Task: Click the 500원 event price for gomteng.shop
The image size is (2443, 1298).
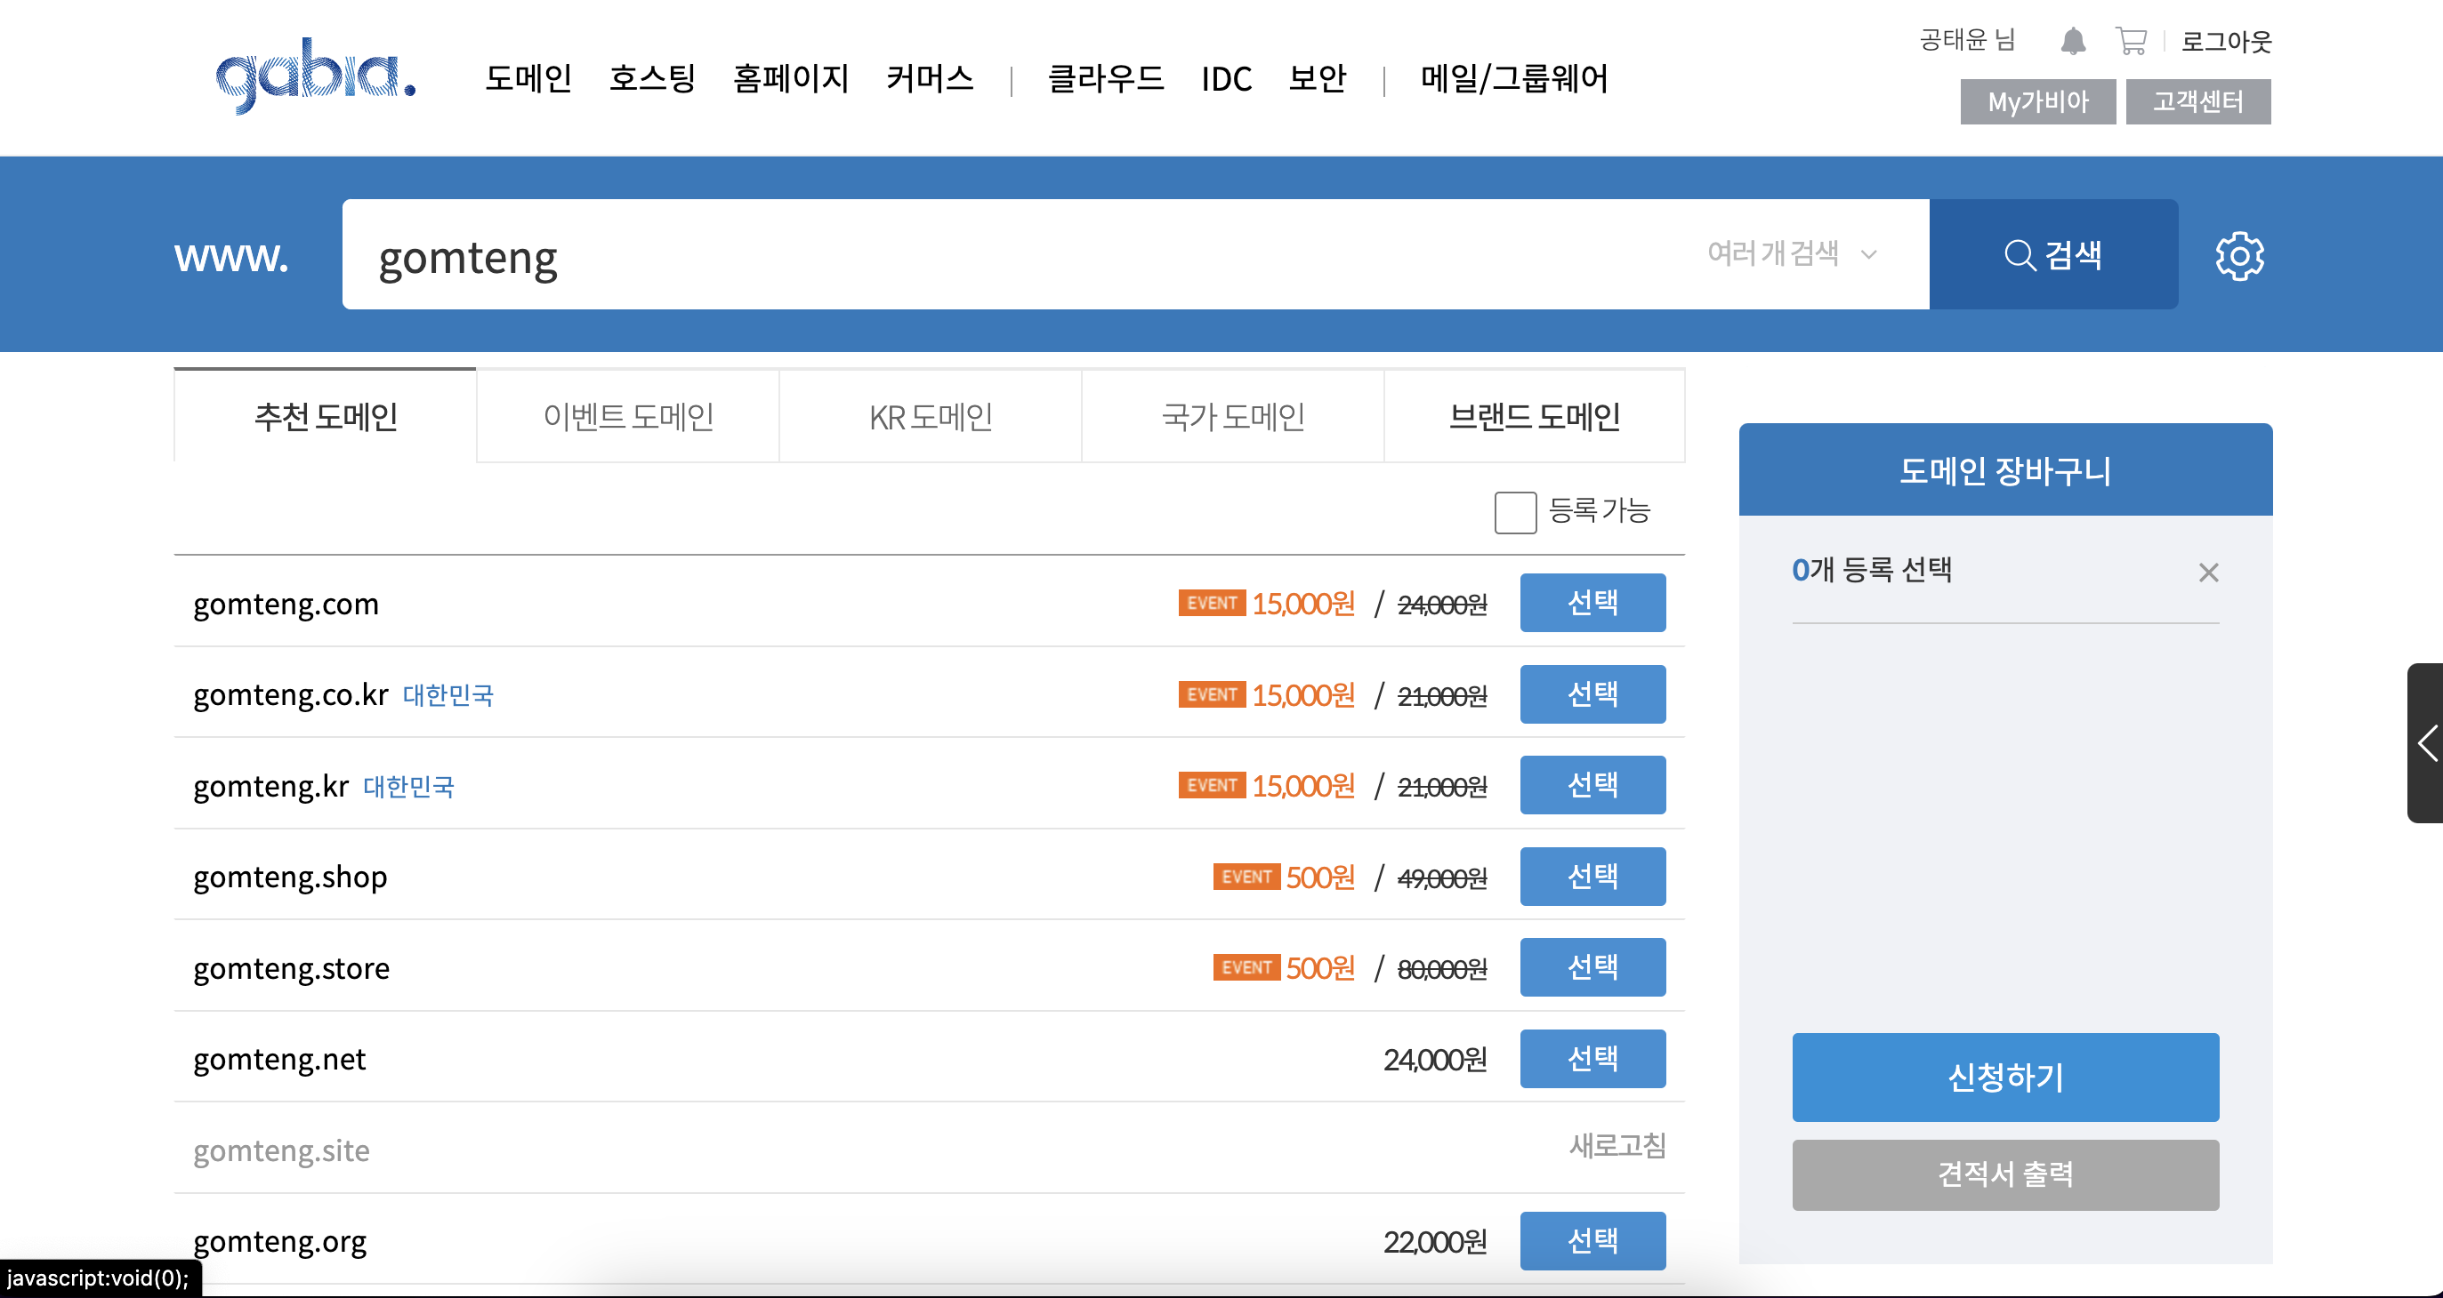Action: tap(1320, 877)
